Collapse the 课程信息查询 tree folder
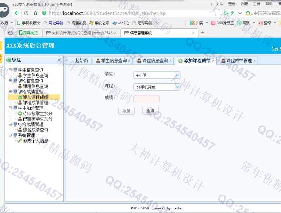The height and width of the screenshot is (213, 281). click(x=10, y=81)
